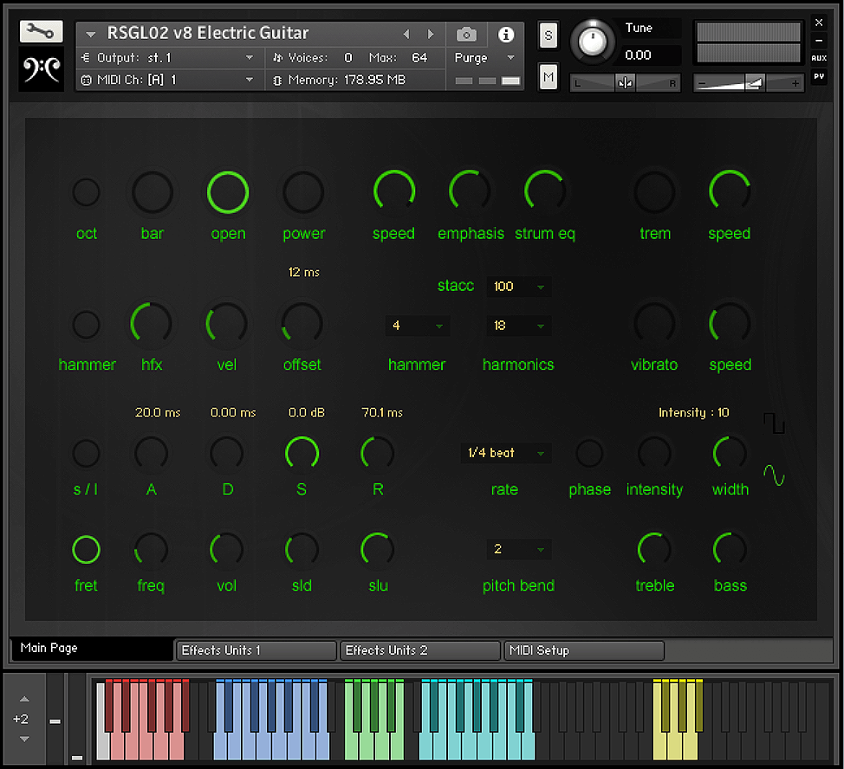Click the MIDI channel icon
This screenshot has height=769, width=844.
pyautogui.click(x=86, y=80)
